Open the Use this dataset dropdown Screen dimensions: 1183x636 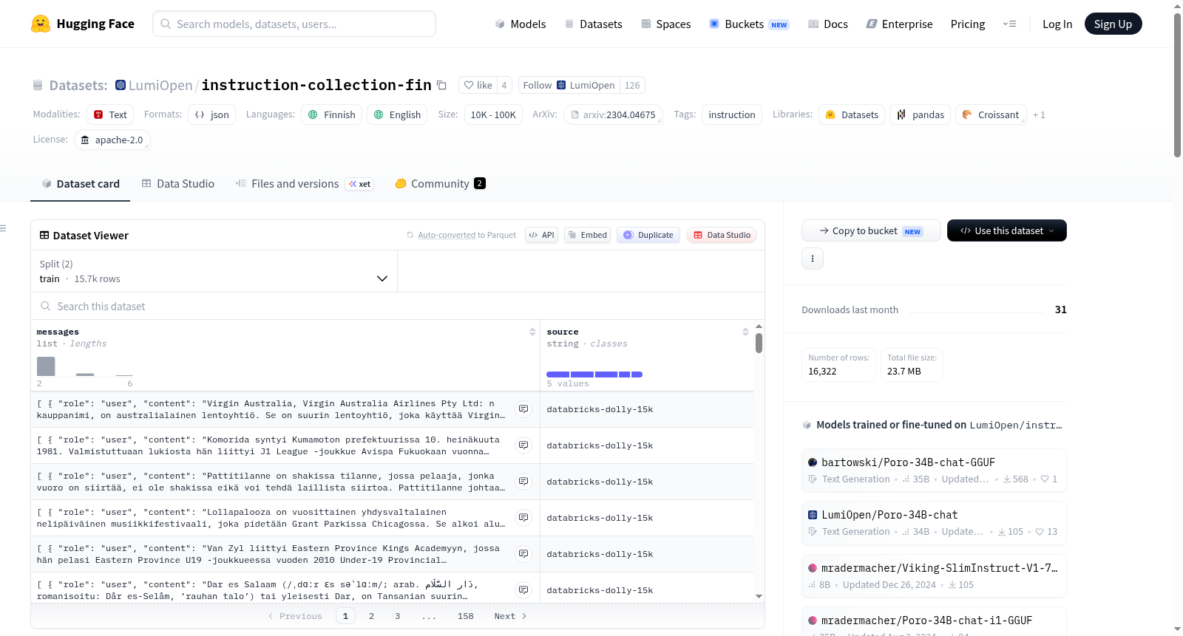1006,230
